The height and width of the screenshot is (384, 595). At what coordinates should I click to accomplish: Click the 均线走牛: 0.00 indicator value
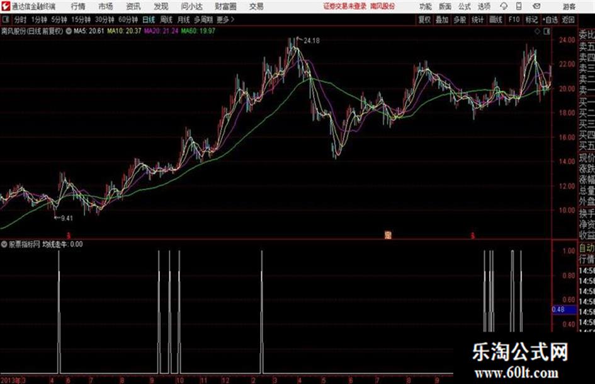(x=62, y=244)
